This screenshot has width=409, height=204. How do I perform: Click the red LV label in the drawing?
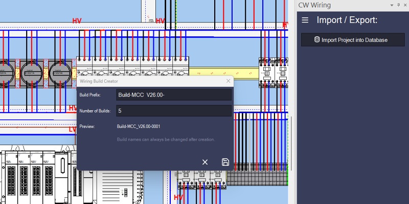[73, 130]
